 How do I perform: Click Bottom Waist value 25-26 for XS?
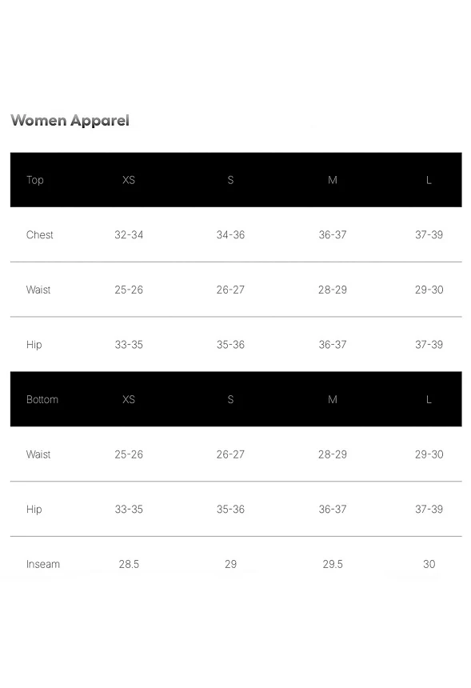click(x=129, y=454)
